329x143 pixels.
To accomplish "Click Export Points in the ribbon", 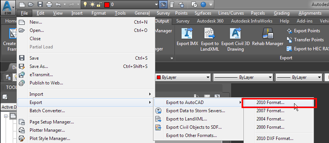I will click(303, 31).
